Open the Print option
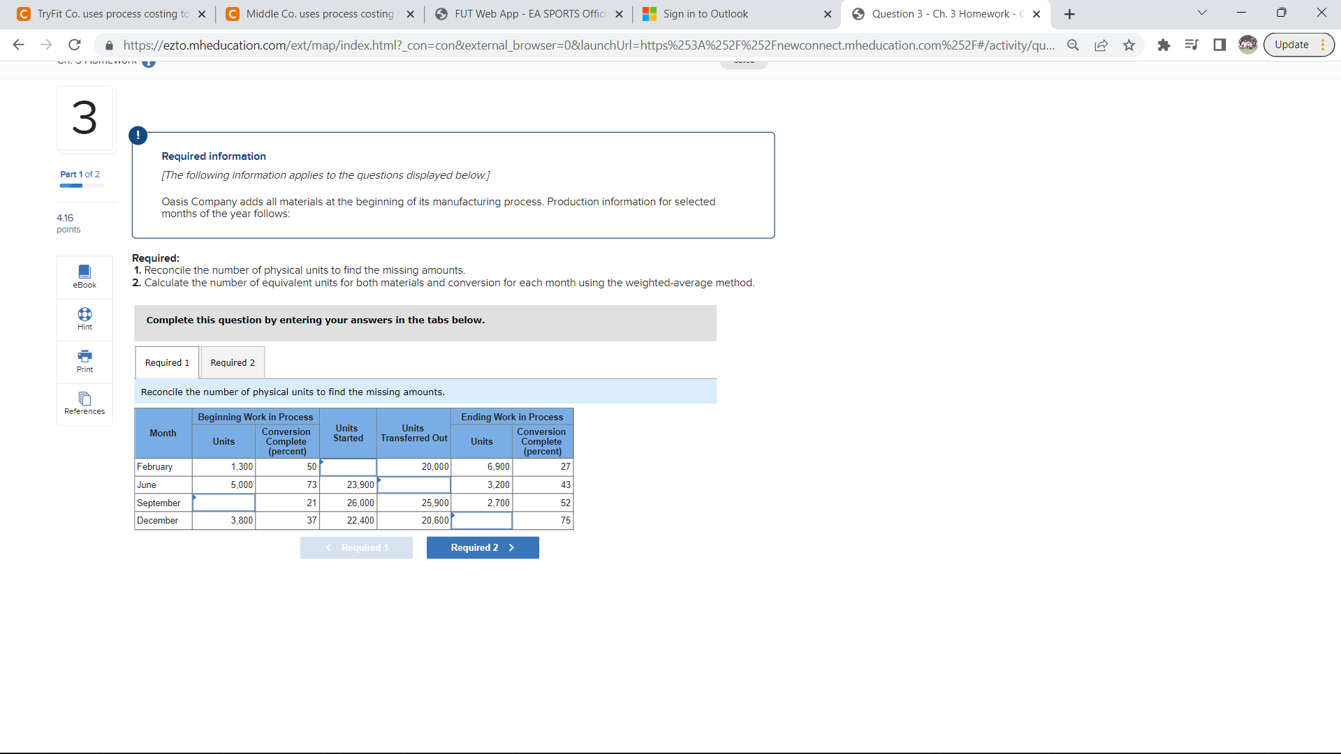Screen dimensions: 1341x754 (84, 361)
